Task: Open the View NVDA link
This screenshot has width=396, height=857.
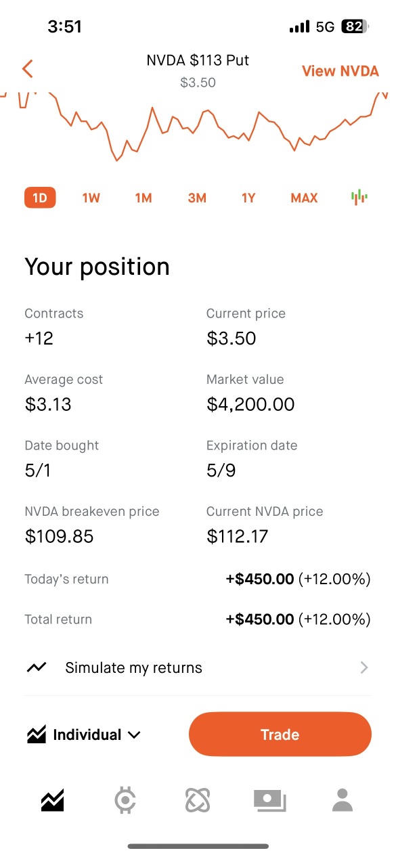Action: (x=340, y=71)
